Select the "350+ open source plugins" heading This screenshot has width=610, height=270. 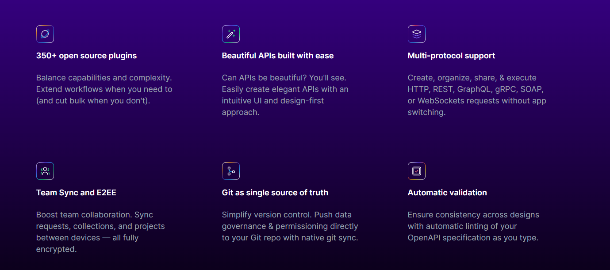(87, 56)
